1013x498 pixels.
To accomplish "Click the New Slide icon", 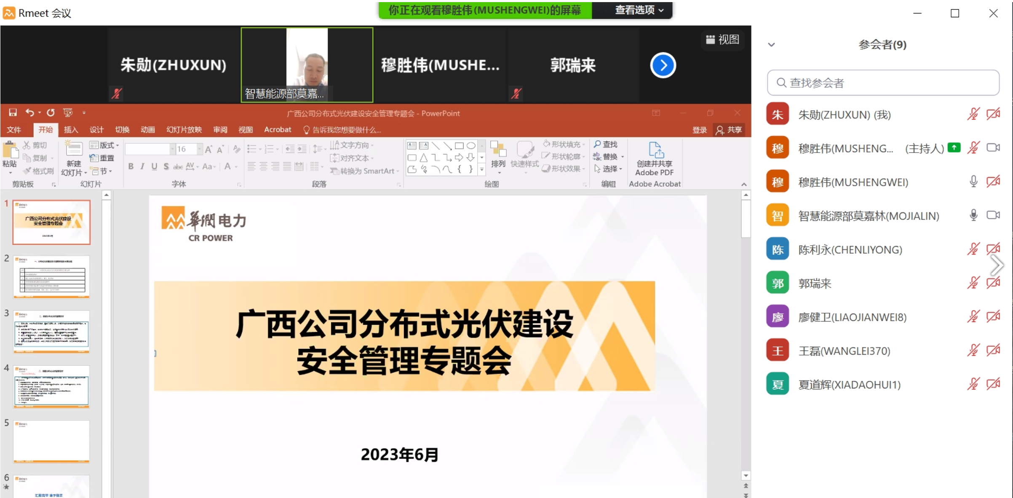I will click(74, 150).
